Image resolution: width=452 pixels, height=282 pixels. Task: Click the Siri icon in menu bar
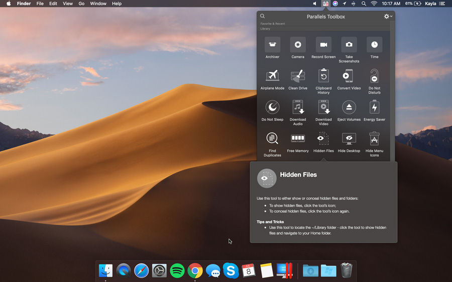[x=335, y=4]
